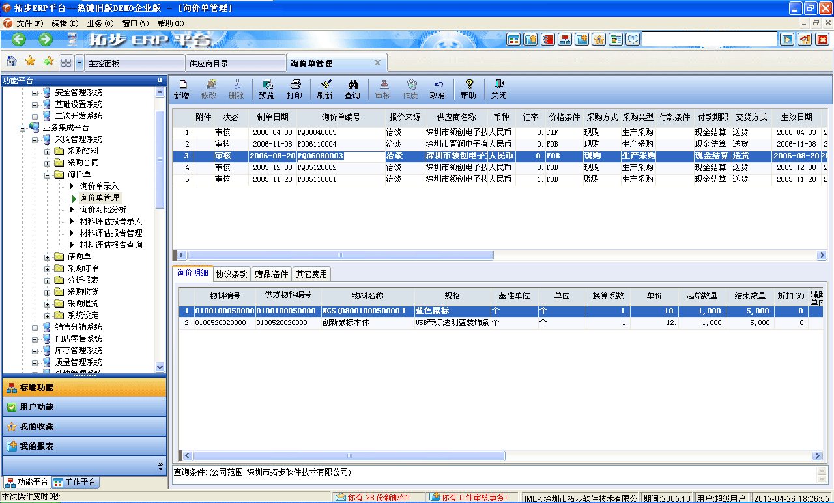The image size is (834, 503).
Task: Open print preview using the 预览 icon
Action: (267, 86)
